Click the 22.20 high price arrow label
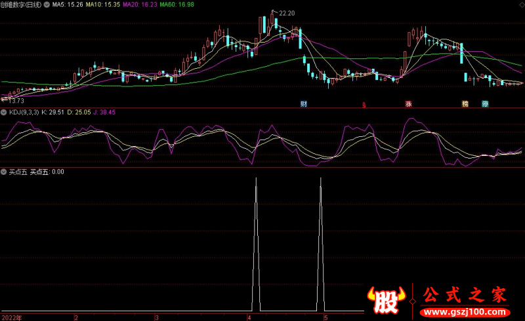The width and height of the screenshot is (525, 321). click(x=285, y=13)
